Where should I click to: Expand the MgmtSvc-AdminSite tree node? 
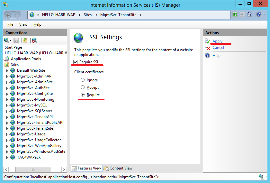(x=7, y=82)
